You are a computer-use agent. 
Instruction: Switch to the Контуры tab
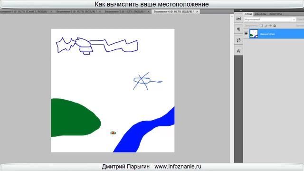pos(275,14)
